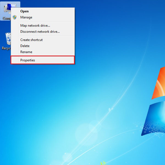This screenshot has width=165, height=165.
Task: Choose Properties in the context menu
Action: coord(43,60)
